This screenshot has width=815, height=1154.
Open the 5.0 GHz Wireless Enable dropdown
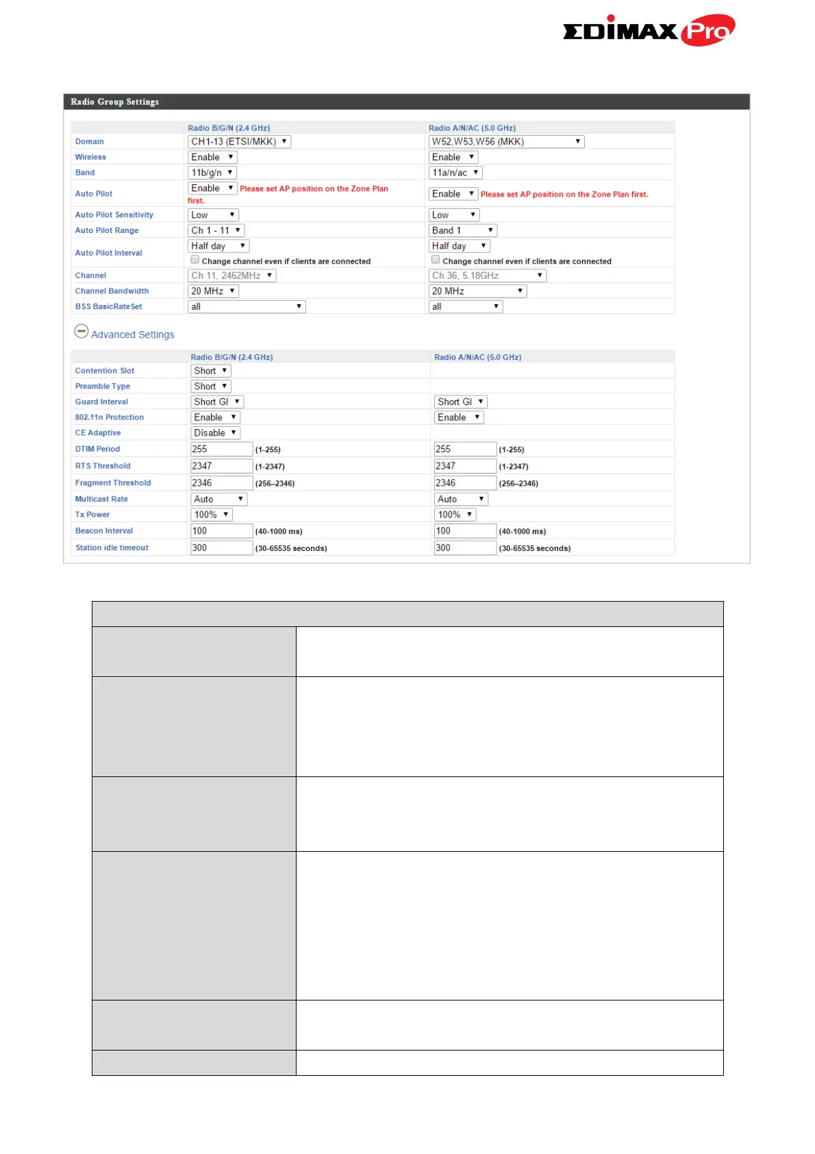click(453, 158)
